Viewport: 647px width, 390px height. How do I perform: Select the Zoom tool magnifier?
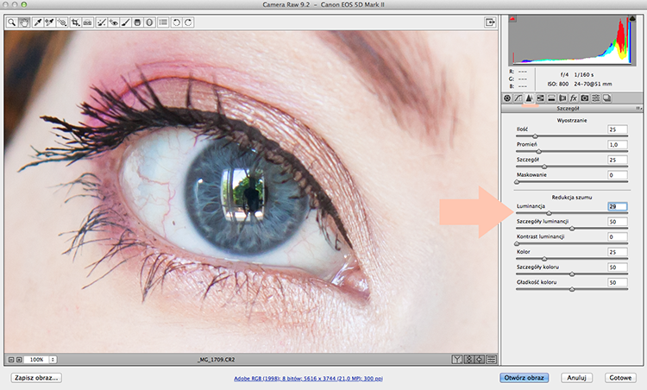(11, 22)
